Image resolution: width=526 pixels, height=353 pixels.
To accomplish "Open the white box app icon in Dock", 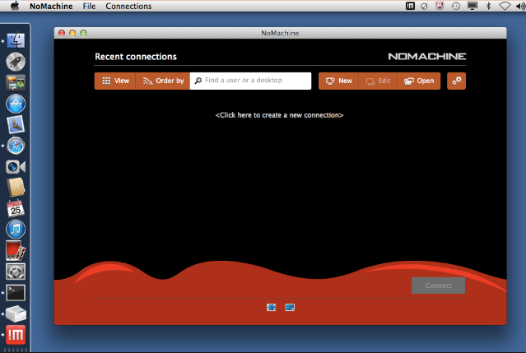I will click(x=16, y=314).
